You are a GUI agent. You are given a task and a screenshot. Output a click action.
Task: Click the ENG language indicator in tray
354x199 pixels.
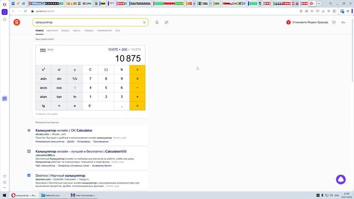337,195
